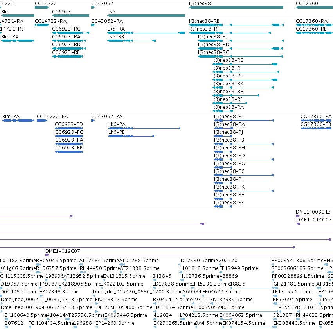Select protein label Lk6-PA
The height and width of the screenshot is (329, 333).
pyautogui.click(x=117, y=124)
